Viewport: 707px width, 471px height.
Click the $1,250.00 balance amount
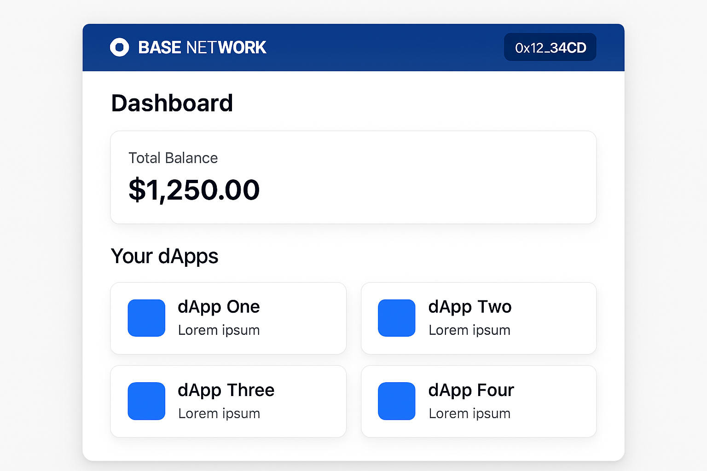click(194, 189)
